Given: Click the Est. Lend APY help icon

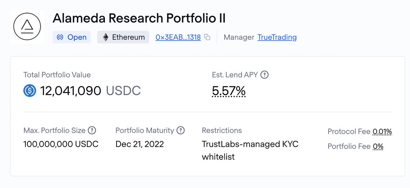Looking at the screenshot, I should (x=264, y=75).
